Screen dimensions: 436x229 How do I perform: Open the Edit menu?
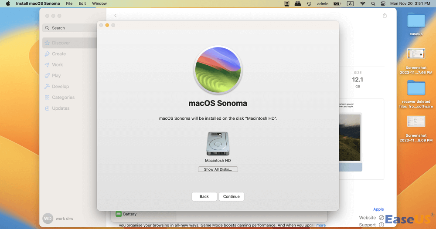(x=82, y=3)
